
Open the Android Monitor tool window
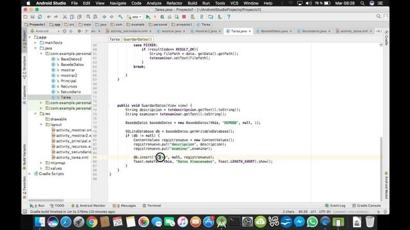(88, 206)
